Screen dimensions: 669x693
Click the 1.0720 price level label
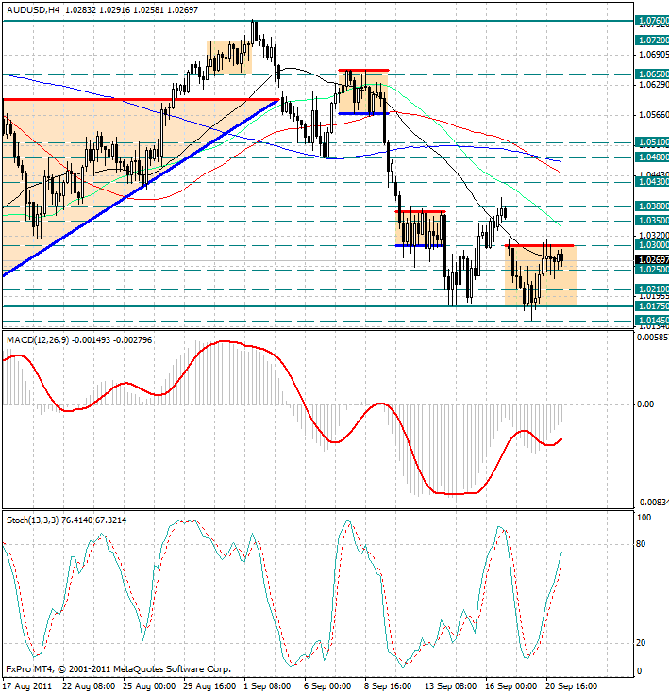pyautogui.click(x=652, y=41)
